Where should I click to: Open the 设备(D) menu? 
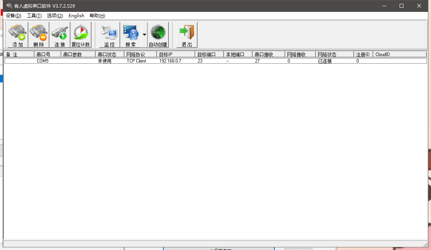tap(13, 16)
